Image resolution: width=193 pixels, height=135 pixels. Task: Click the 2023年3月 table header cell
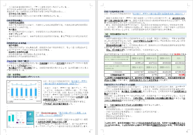(x=165, y=58)
